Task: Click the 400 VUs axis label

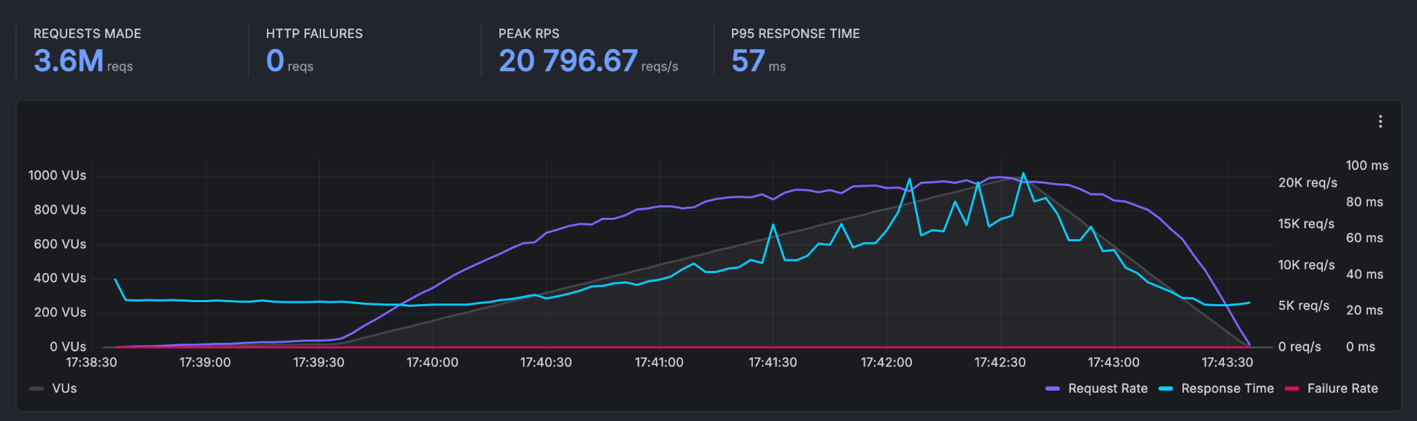Action: tap(60, 278)
